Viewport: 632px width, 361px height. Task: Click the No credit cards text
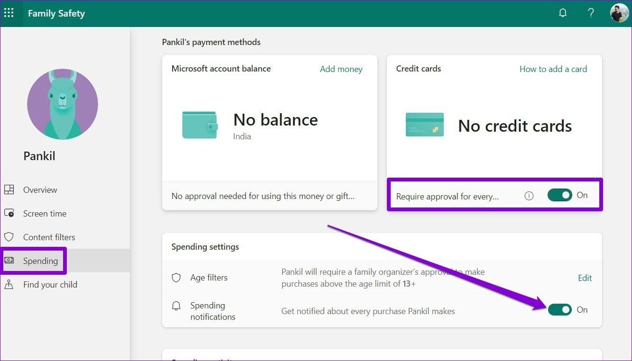click(x=515, y=126)
